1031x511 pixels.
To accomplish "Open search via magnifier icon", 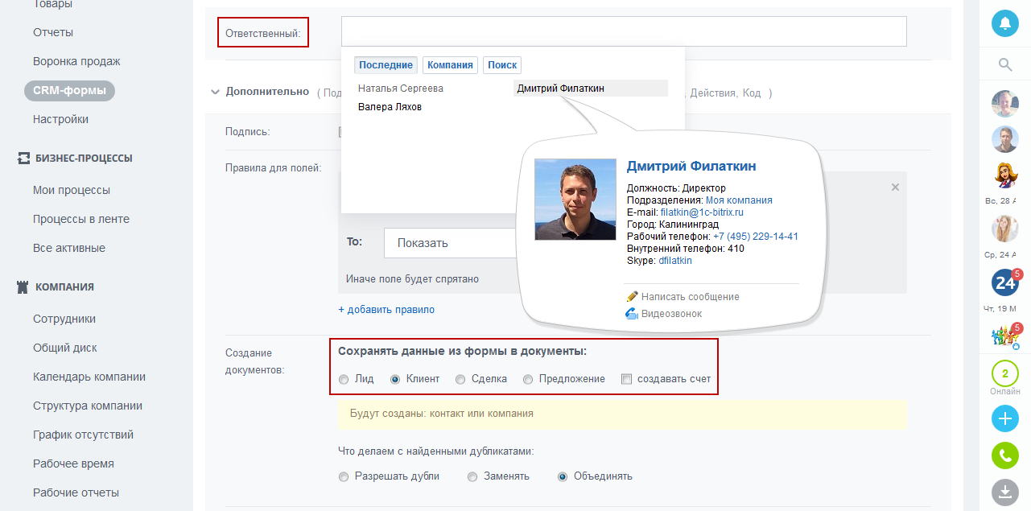I will click(x=1004, y=65).
